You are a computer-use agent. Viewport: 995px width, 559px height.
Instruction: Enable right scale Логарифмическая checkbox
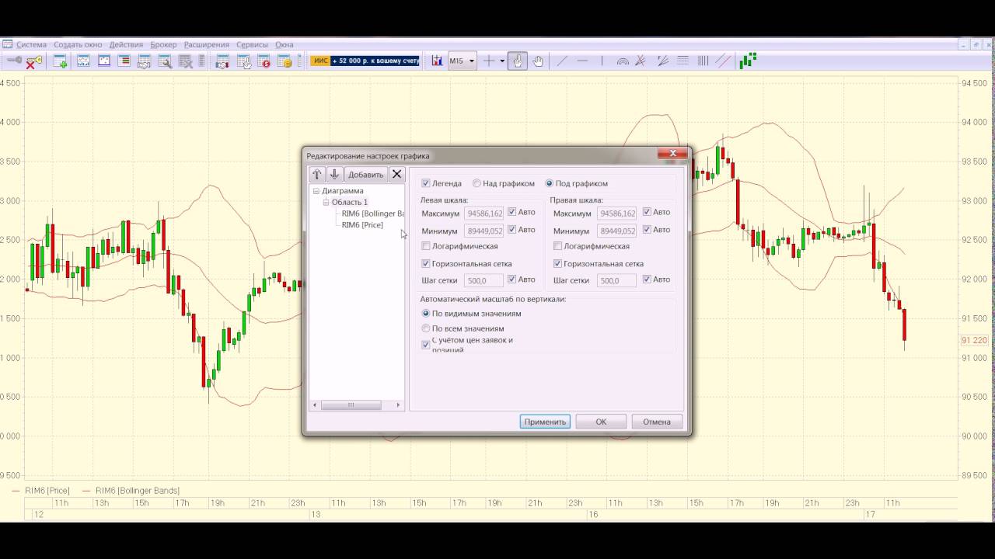click(x=557, y=246)
